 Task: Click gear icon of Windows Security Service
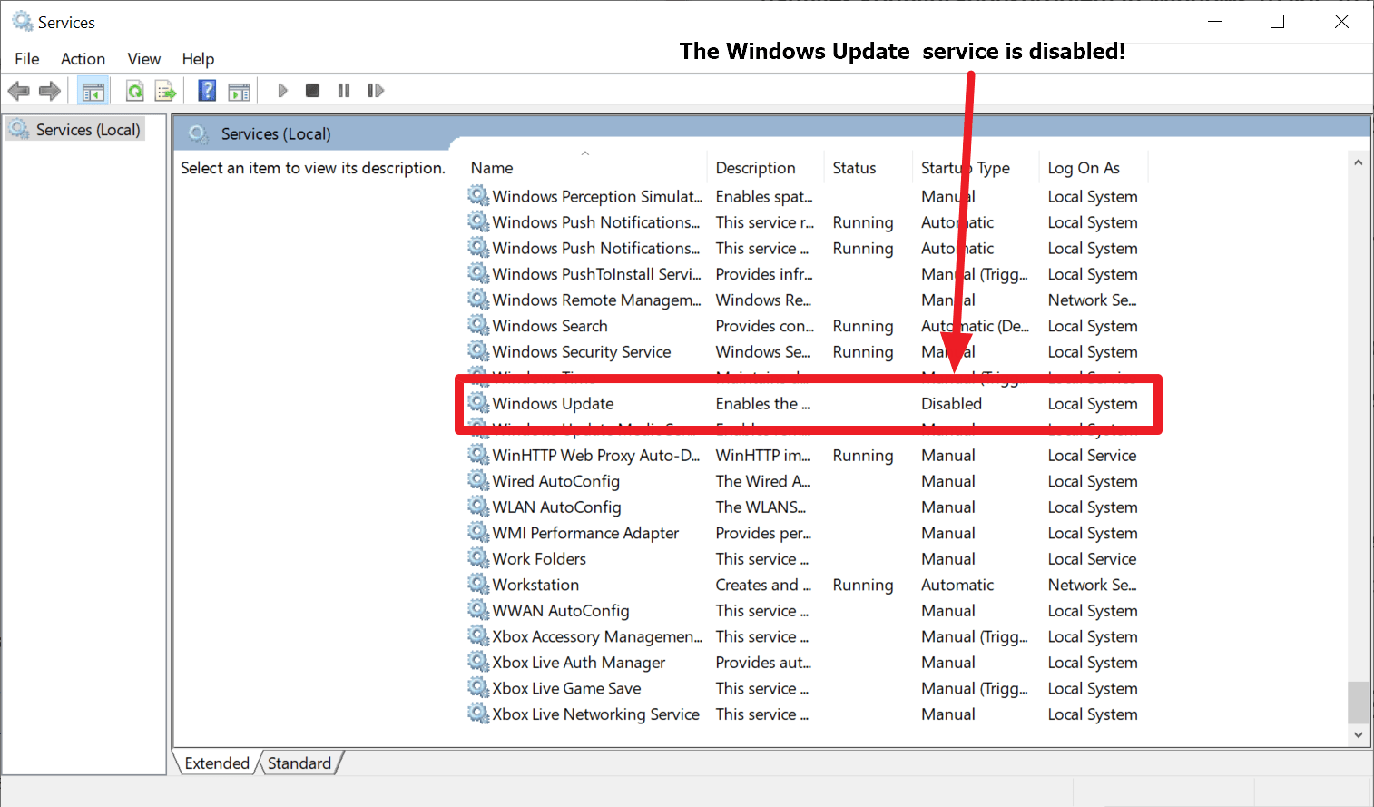click(x=478, y=350)
